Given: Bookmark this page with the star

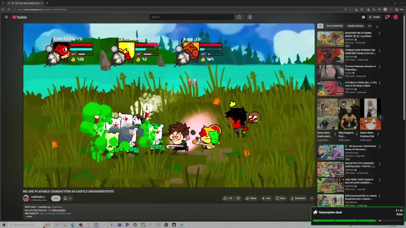Looking at the screenshot, I should 350,9.
